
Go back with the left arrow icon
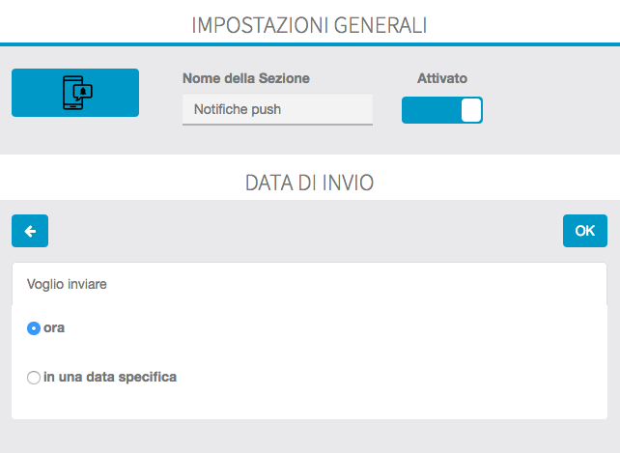point(30,231)
